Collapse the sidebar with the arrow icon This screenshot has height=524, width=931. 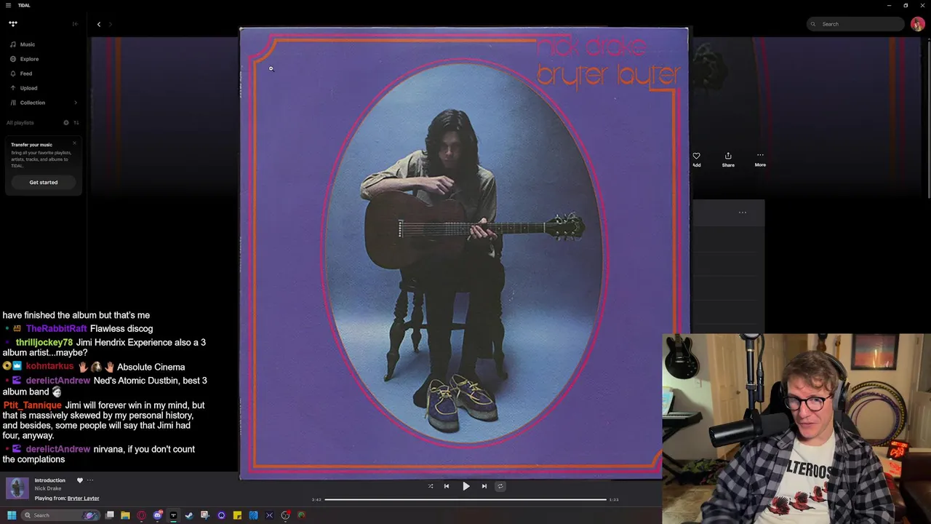[75, 24]
